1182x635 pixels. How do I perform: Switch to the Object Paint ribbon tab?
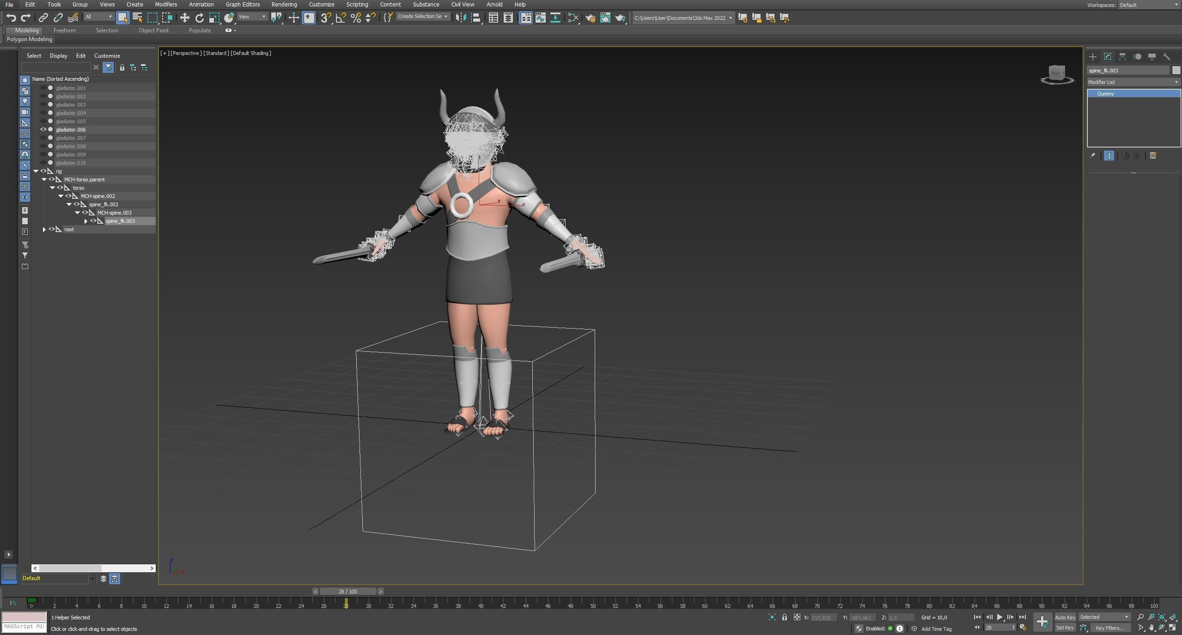[x=153, y=30]
